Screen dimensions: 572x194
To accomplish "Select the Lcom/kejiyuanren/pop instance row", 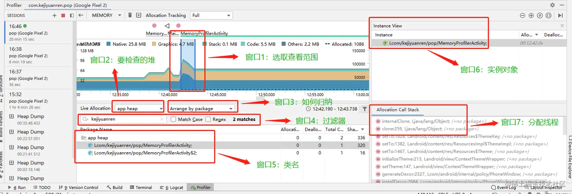I will click(x=468, y=43).
